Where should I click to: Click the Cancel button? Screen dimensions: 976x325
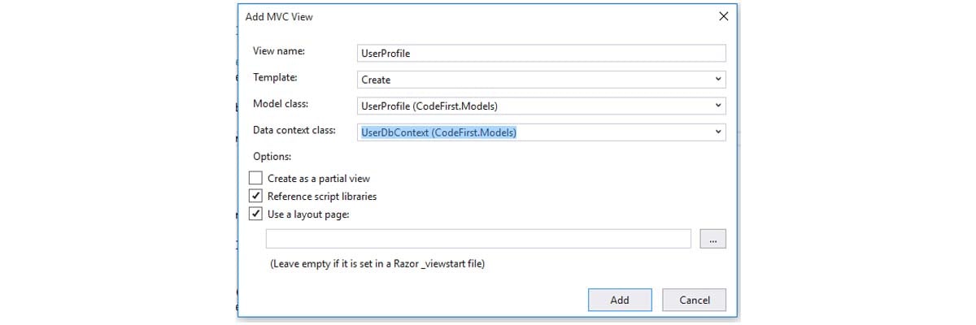(695, 300)
